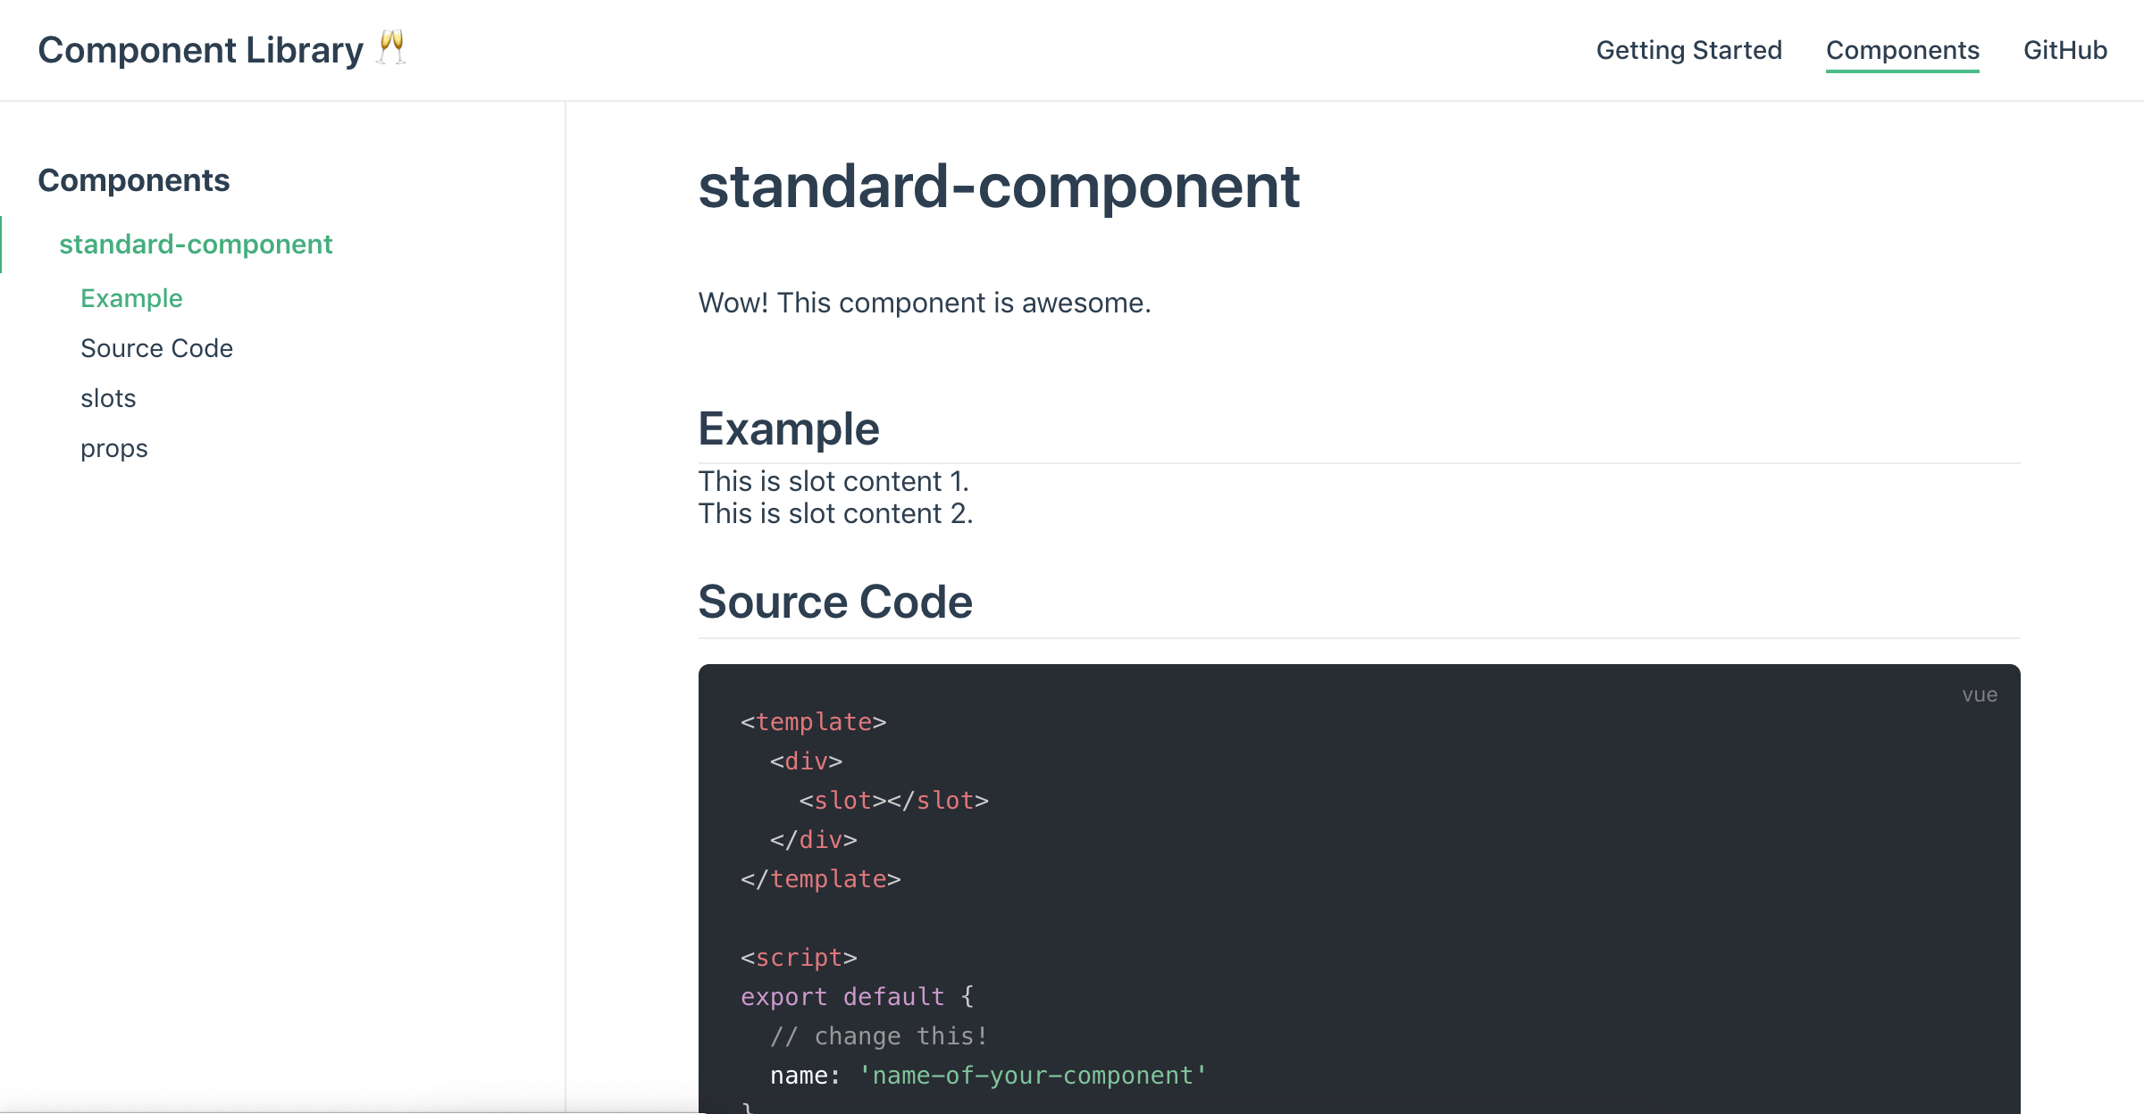Click the vue language label in code block
2144x1114 pixels.
click(1979, 694)
